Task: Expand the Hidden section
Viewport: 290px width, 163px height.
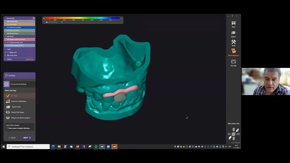Action: 5,59
